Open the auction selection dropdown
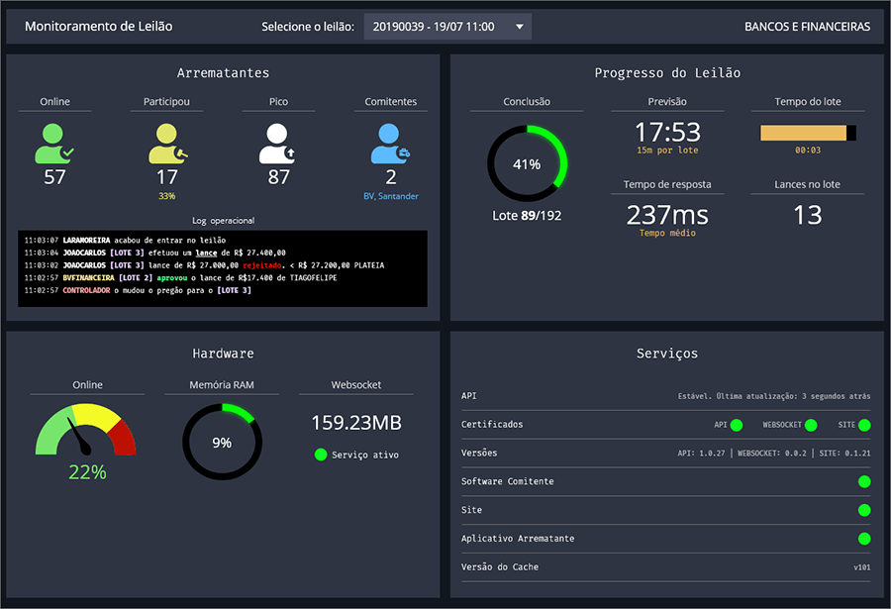Viewport: 891px width, 609px height. pyautogui.click(x=437, y=27)
